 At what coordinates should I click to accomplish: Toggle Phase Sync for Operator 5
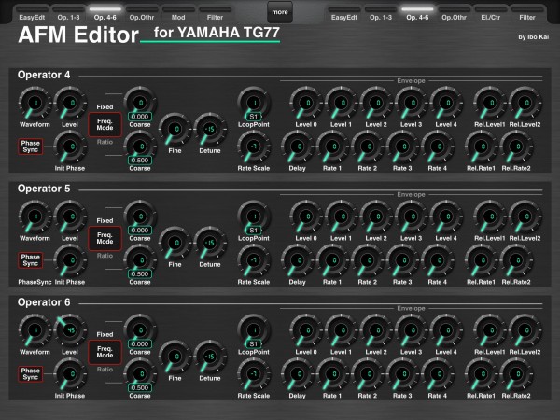(31, 260)
